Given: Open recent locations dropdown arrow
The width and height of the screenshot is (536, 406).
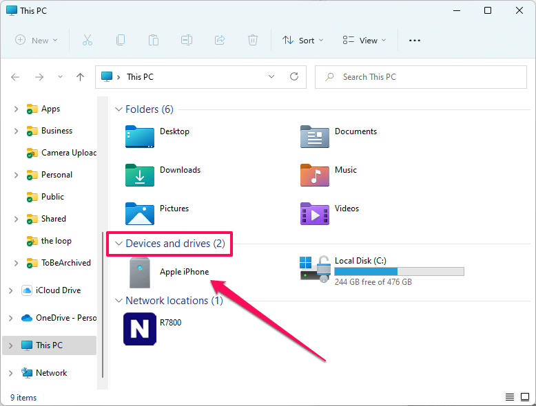Looking at the screenshot, I should 60,77.
